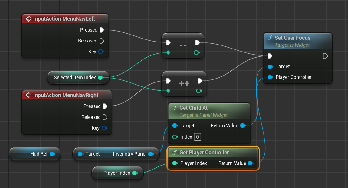
Task: Click 'Invenotry Panel' label text
Action: (x=130, y=154)
